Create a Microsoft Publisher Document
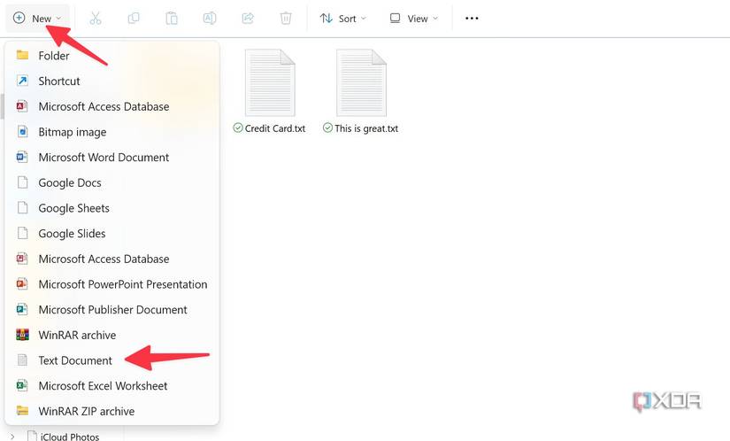This screenshot has height=441, width=730. click(x=112, y=309)
